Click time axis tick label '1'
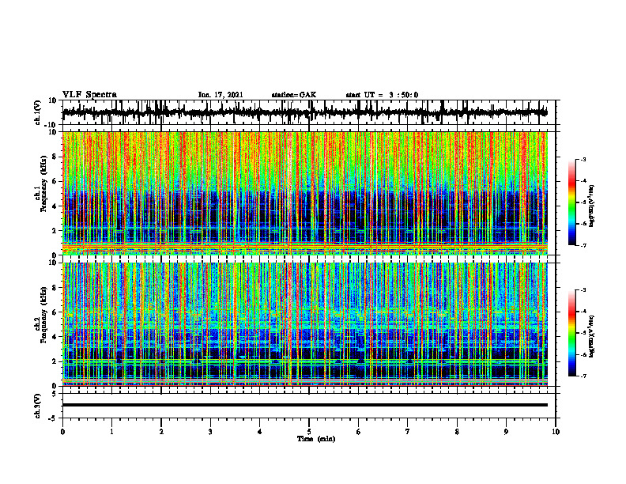This screenshot has width=626, height=484. 111,432
